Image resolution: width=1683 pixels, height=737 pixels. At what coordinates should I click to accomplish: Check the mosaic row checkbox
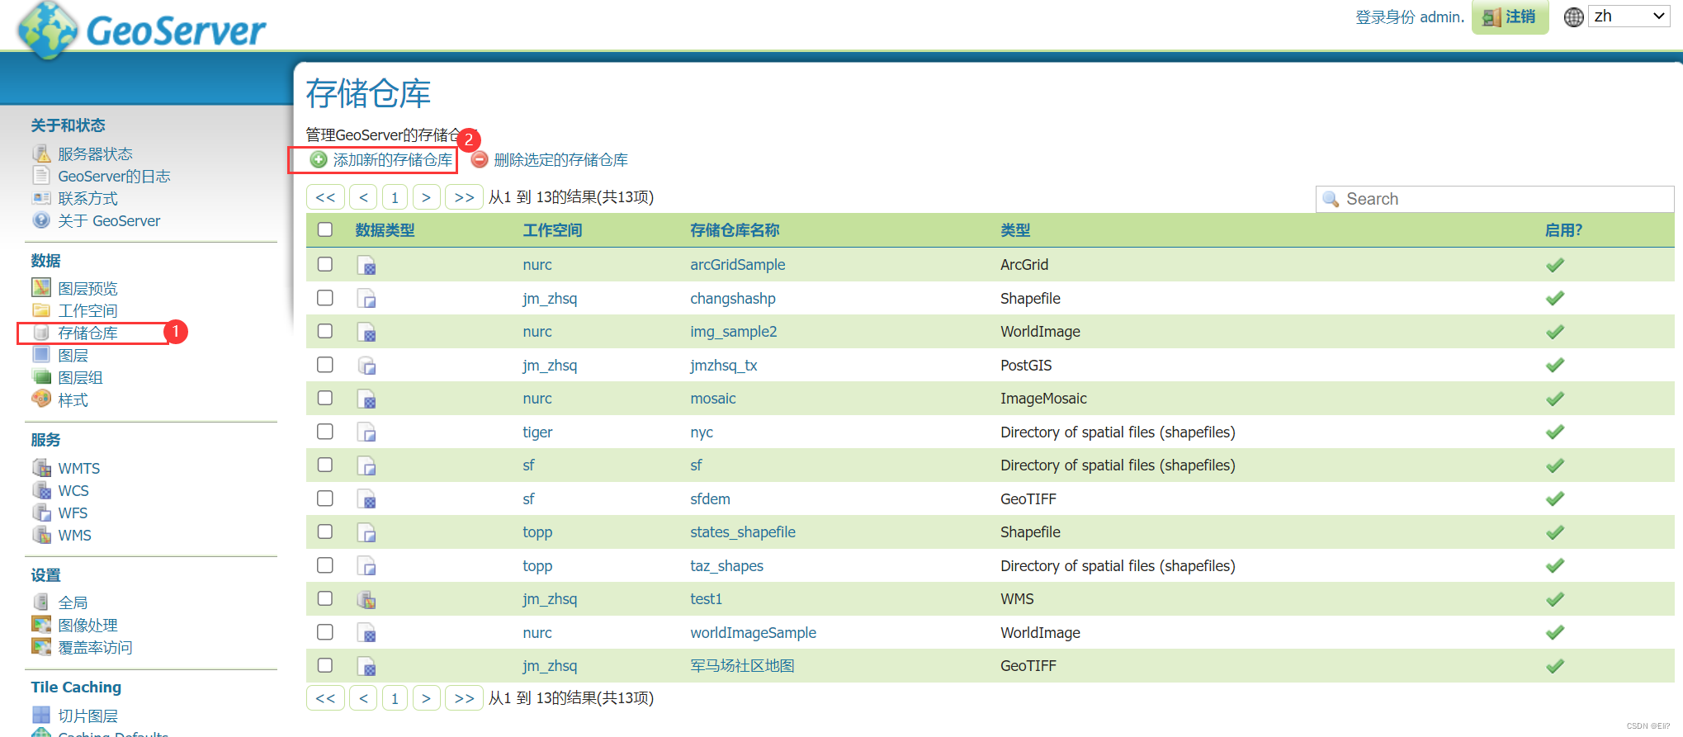tap(325, 398)
